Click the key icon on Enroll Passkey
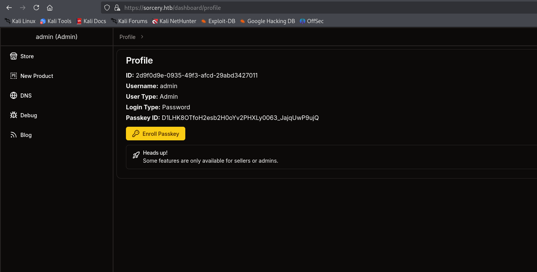The height and width of the screenshot is (272, 537). click(136, 133)
